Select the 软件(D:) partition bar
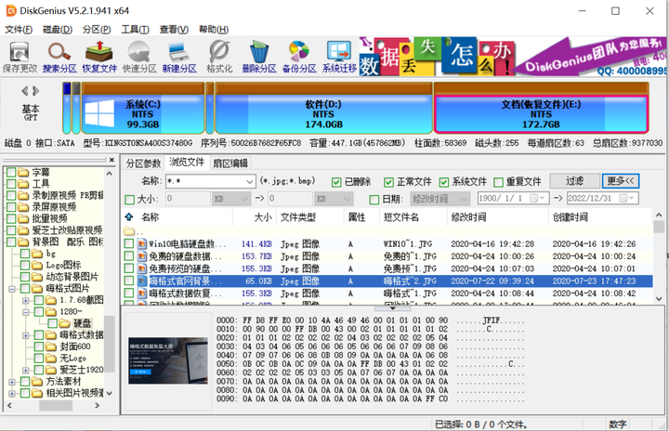669x431 pixels. [x=324, y=109]
